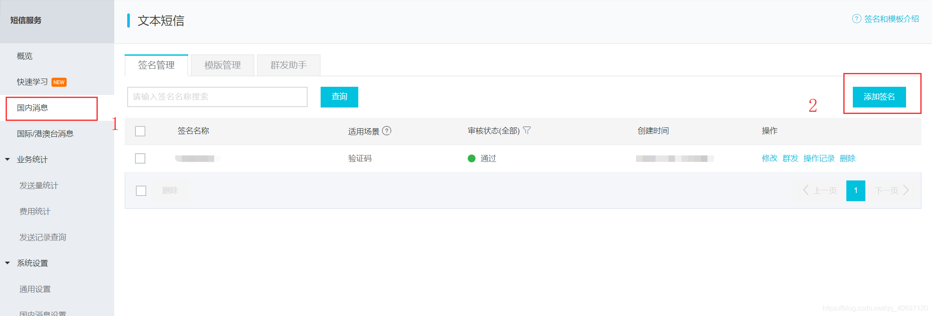Click the 添加签名 button
Screen dimensions: 932x316
point(879,97)
